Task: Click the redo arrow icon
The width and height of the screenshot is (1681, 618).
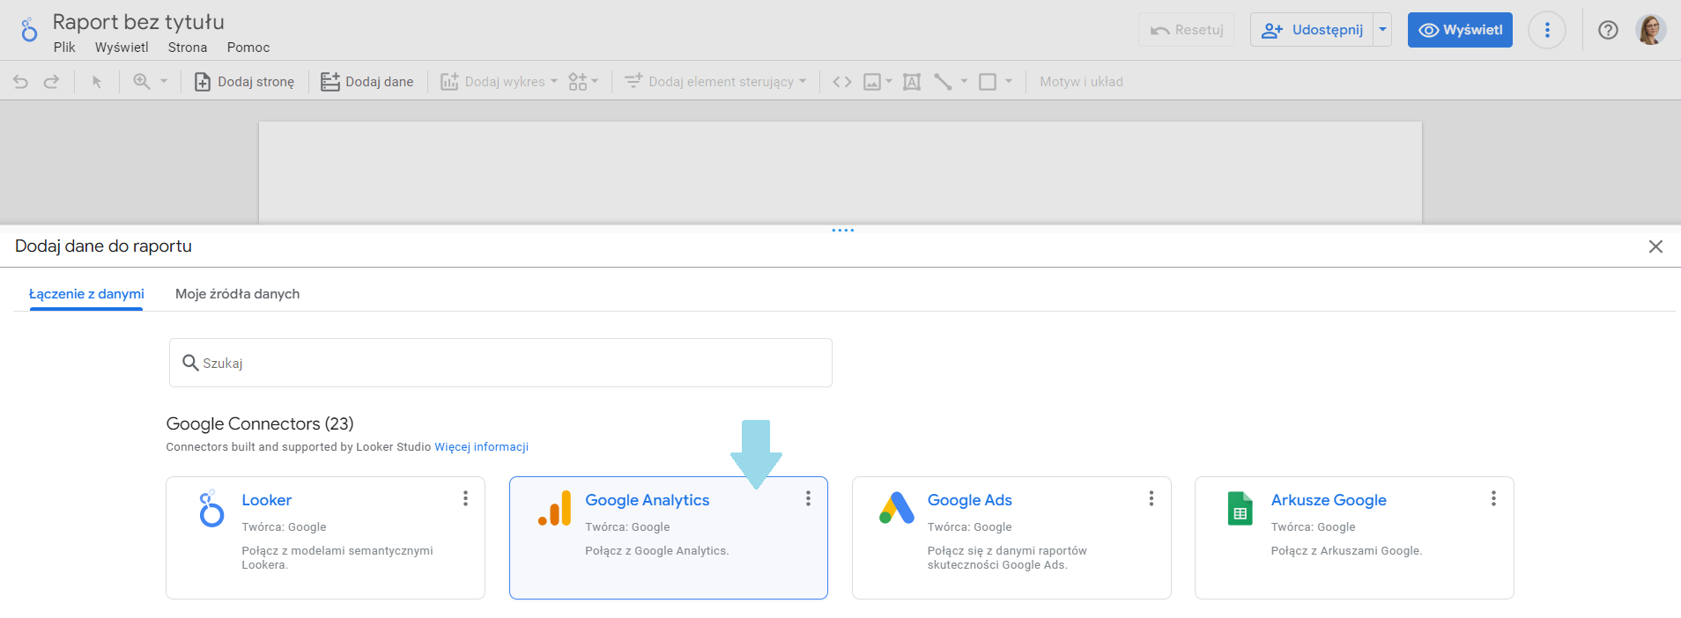Action: coord(51,82)
